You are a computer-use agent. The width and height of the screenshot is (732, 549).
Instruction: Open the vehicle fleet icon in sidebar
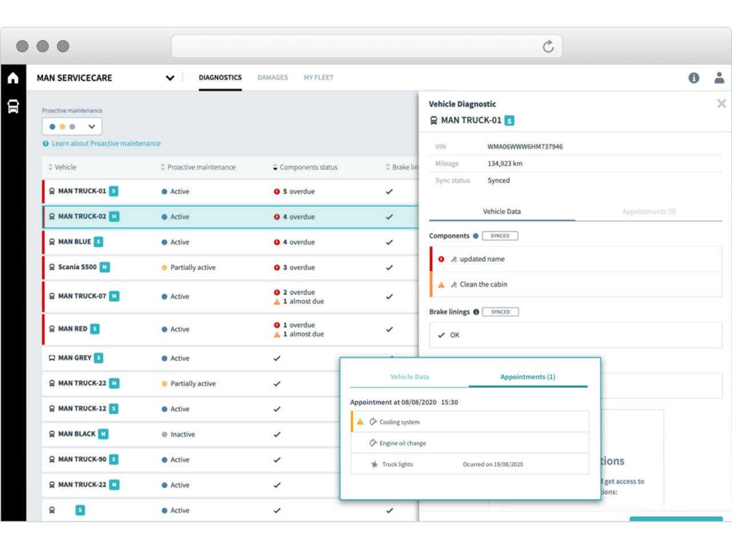13,106
